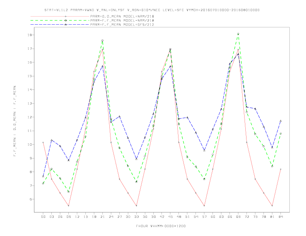
Task: Click x-axis tick label 60
Action: (x=213, y=217)
